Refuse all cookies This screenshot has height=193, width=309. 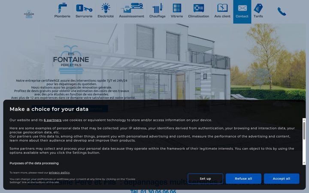click(243, 178)
